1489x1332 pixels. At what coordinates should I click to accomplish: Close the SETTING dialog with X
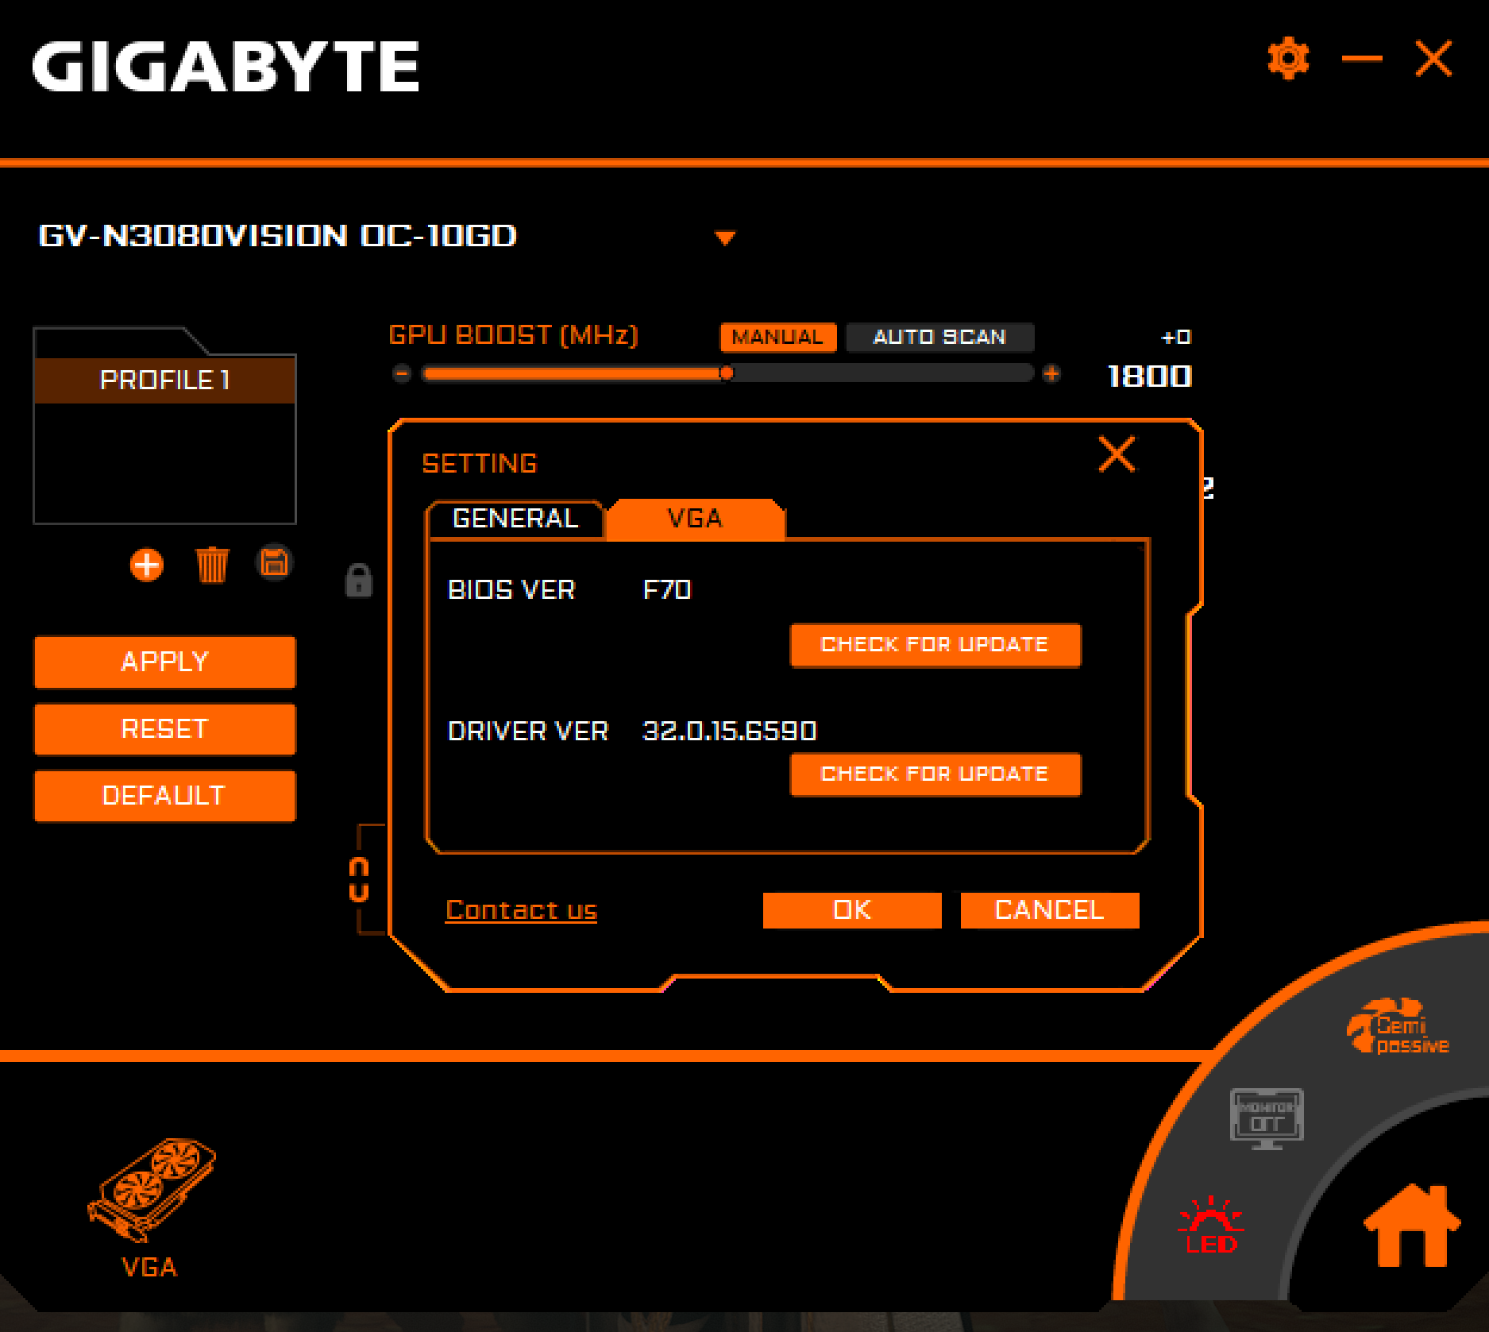[x=1117, y=454]
